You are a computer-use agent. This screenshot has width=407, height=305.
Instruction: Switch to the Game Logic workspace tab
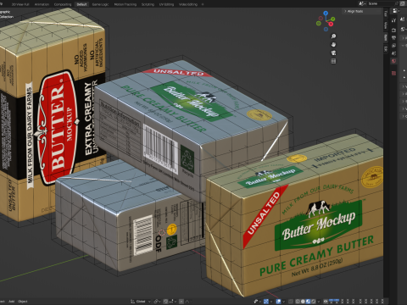(100, 4)
